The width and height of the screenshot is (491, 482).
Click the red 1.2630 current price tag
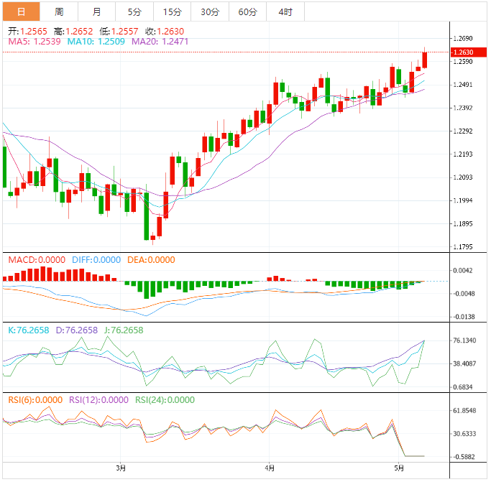(x=462, y=52)
